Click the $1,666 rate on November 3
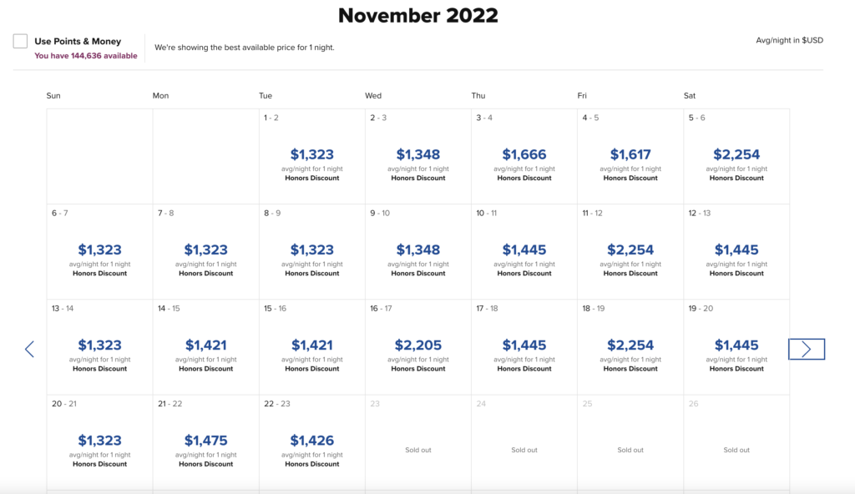Viewport: 855px width, 494px height. (524, 154)
